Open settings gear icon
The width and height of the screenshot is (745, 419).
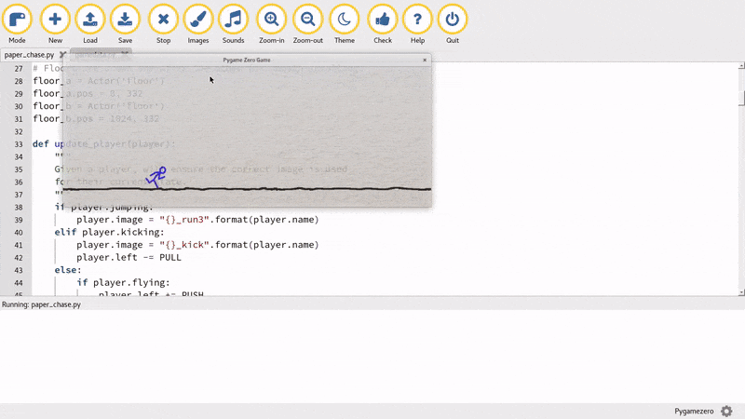[x=726, y=411]
